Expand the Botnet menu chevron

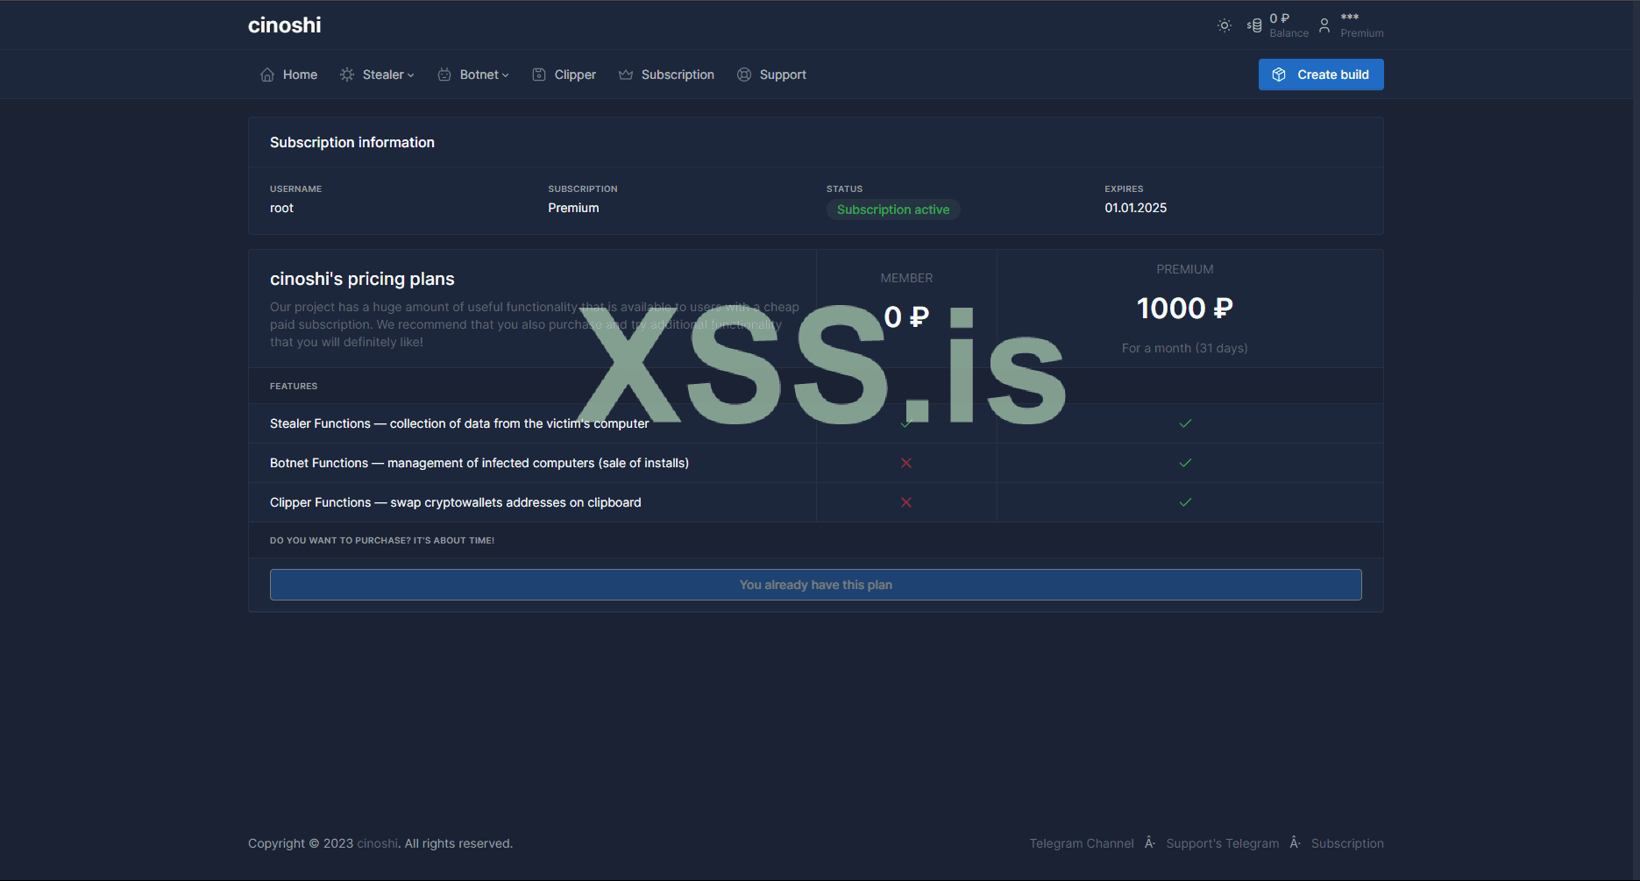point(505,75)
